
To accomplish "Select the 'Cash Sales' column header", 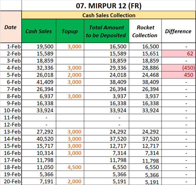I will 39,31.
